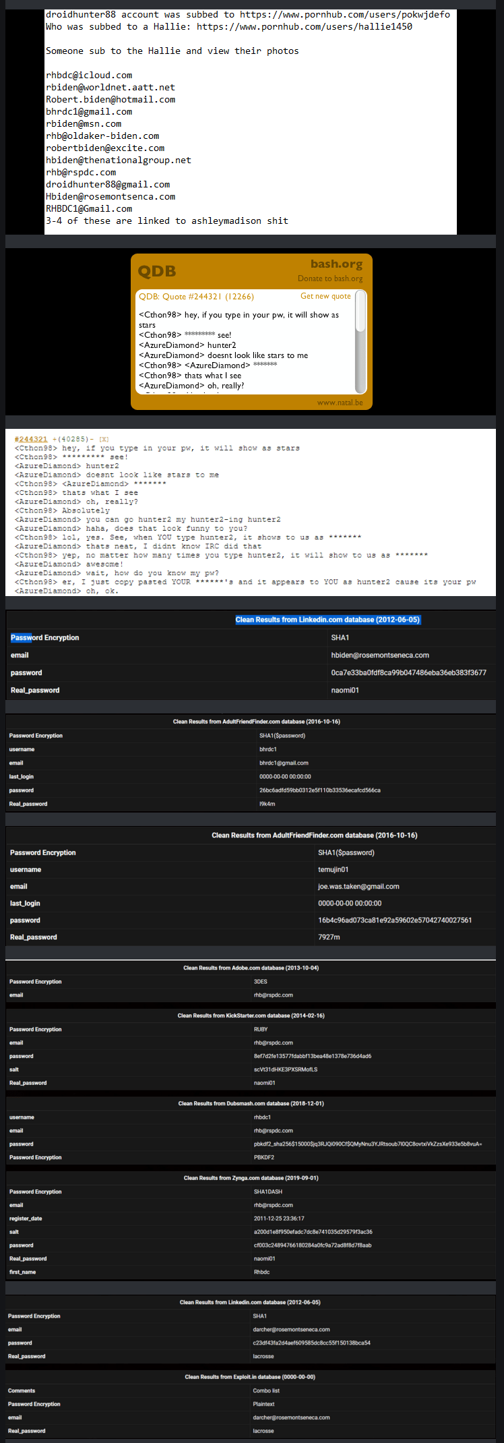This screenshot has width=504, height=1443.
Task: Click the Dubsmash.com database (2018-12-01) header
Action: pyautogui.click(x=251, y=1103)
